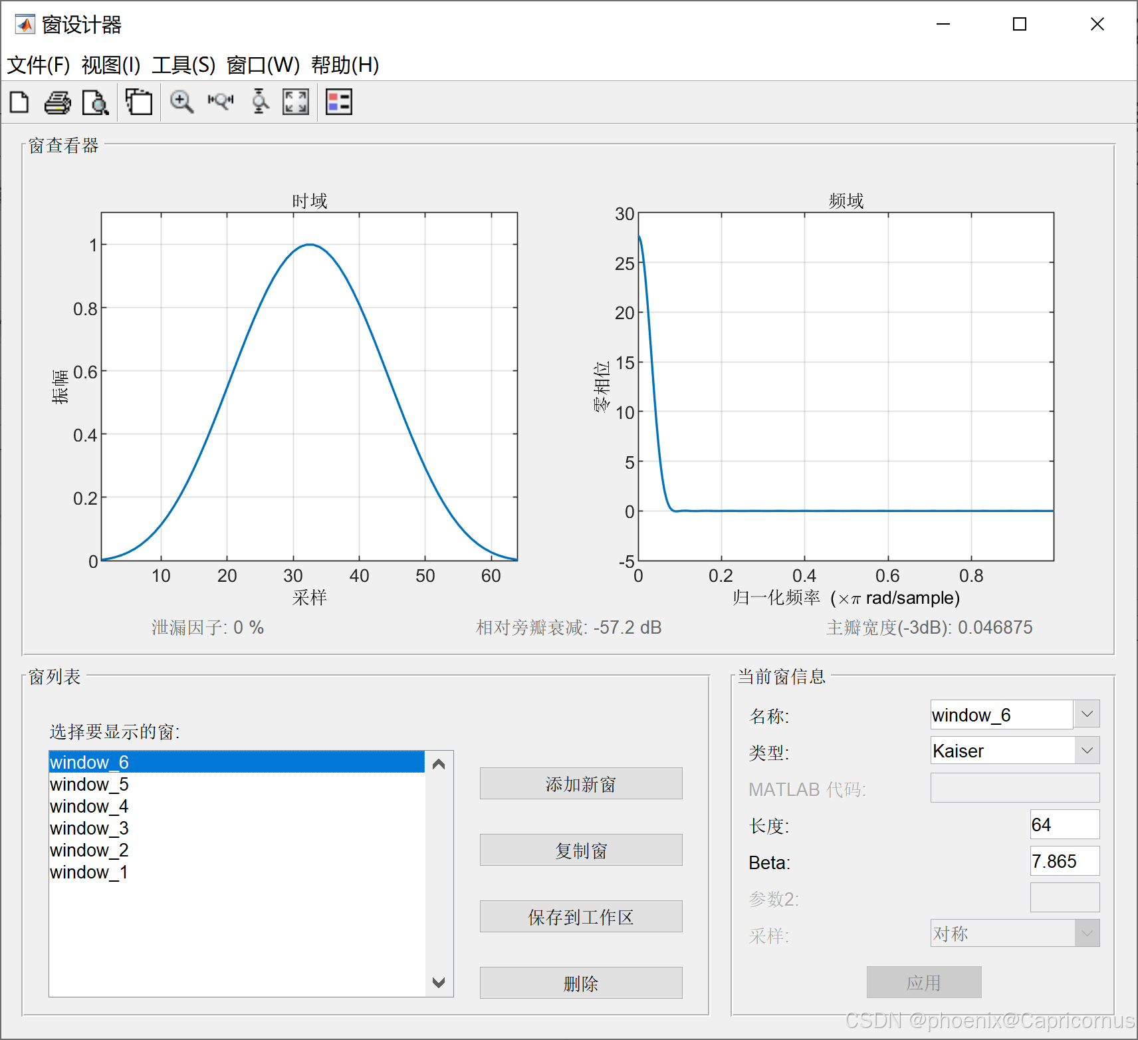Image resolution: width=1138 pixels, height=1040 pixels.
Task: Click the 零相位 y-axis label
Action: pyautogui.click(x=602, y=386)
